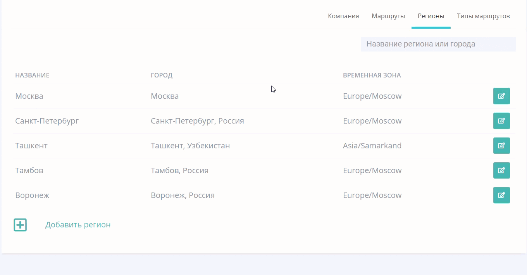Select the Воронеж, Россия city cell
The image size is (527, 275).
click(x=183, y=195)
